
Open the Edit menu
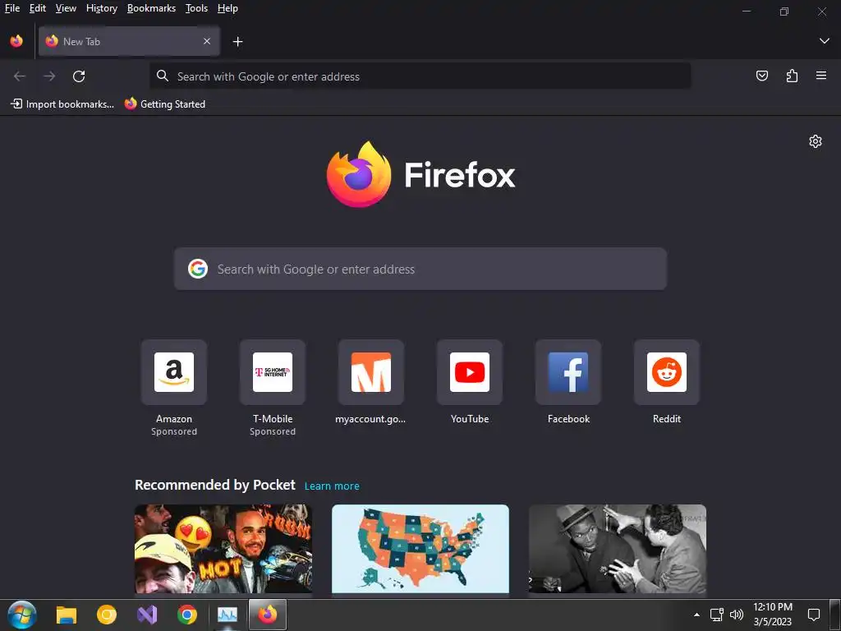(38, 8)
